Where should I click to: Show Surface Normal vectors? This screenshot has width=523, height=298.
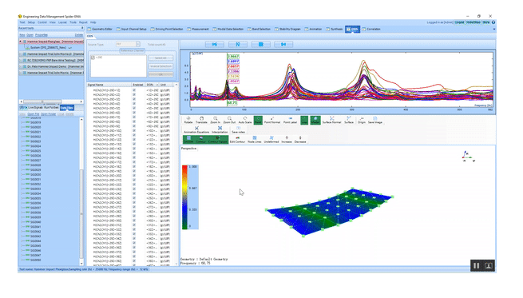[x=331, y=120]
